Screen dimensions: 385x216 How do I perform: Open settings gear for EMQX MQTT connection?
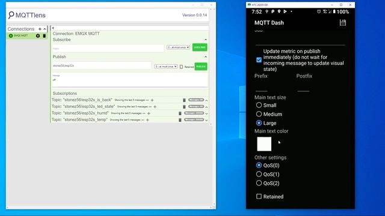coord(37,36)
